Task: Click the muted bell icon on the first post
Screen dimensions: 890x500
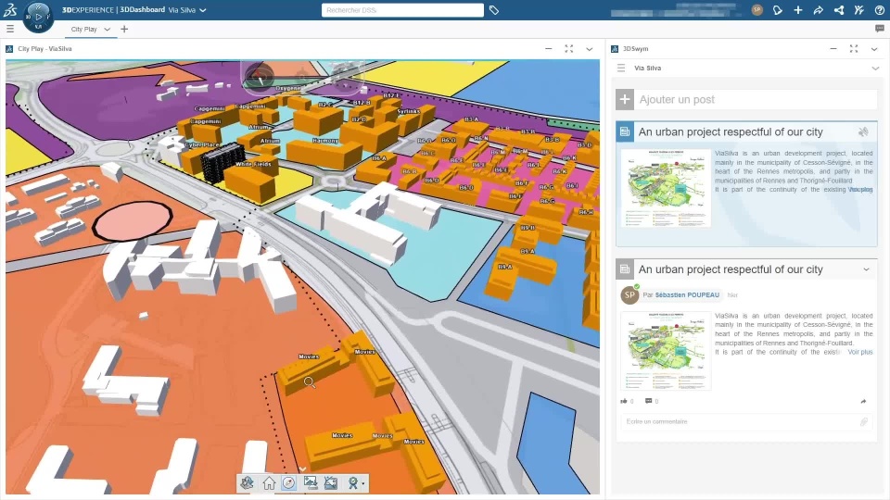Action: click(x=863, y=132)
